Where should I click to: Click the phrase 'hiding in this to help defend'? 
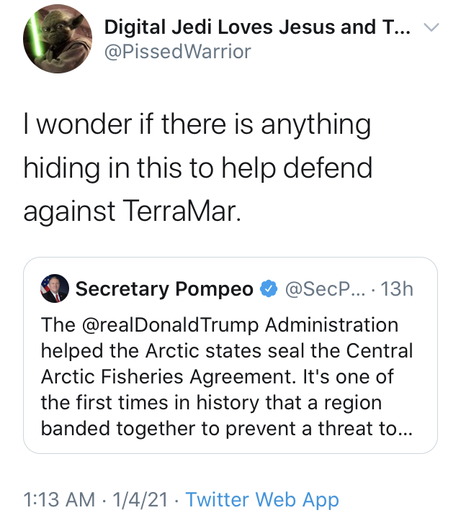(198, 168)
